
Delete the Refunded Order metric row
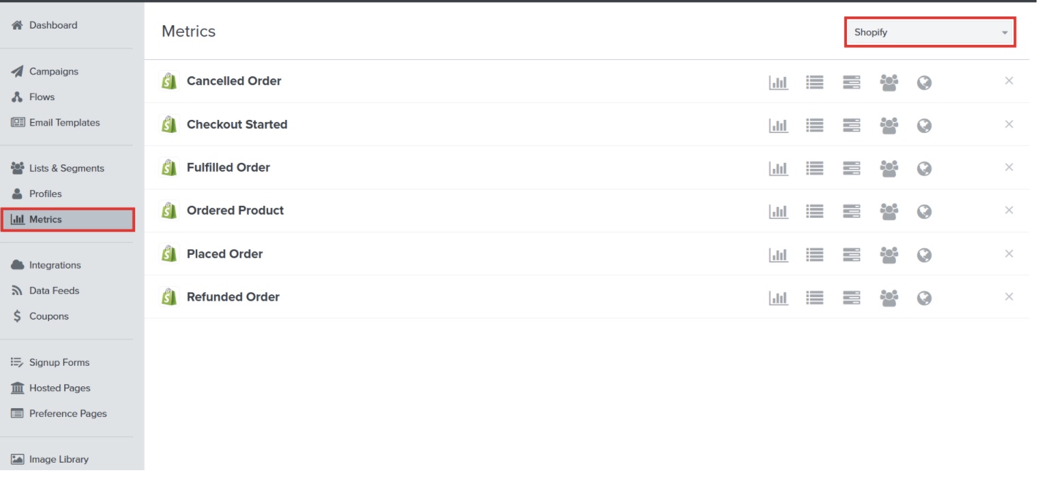click(1009, 296)
